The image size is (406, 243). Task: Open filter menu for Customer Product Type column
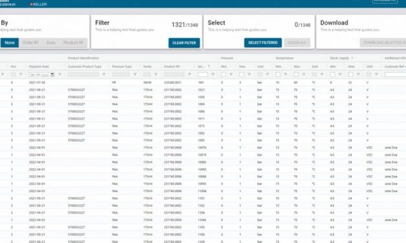click(x=104, y=74)
